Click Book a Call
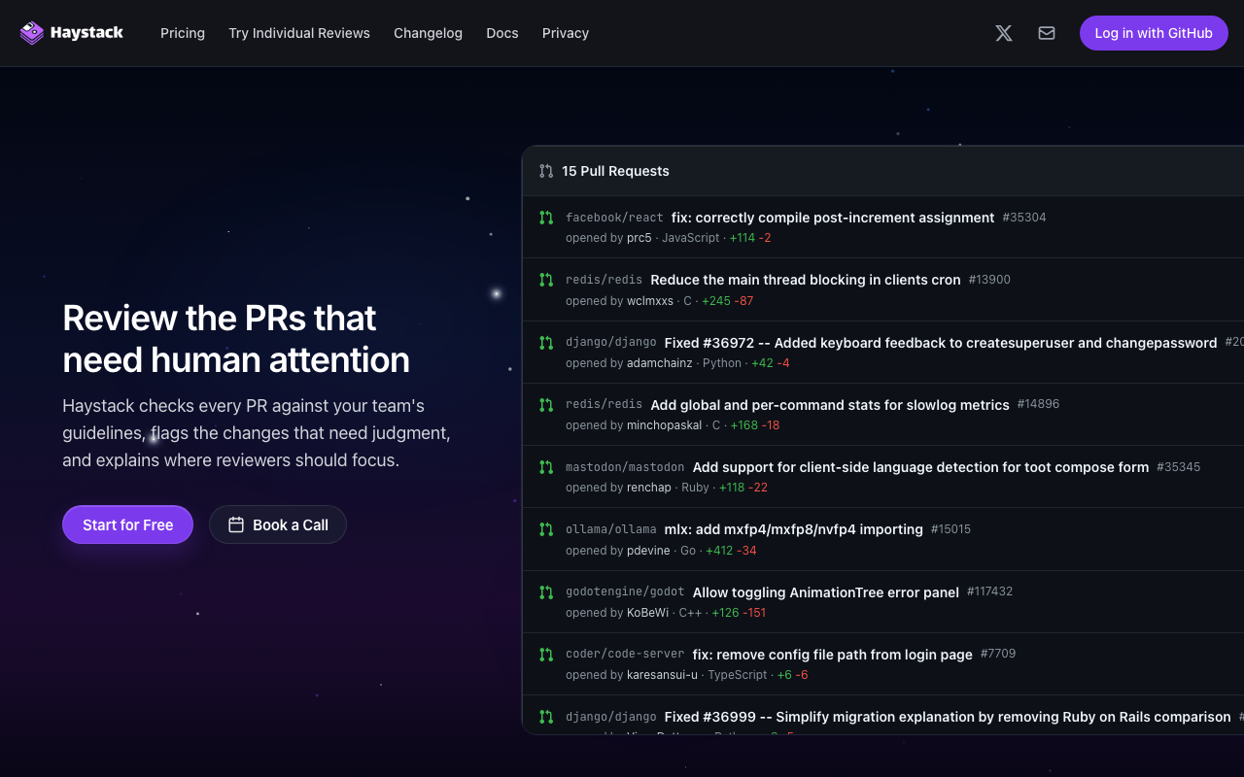Viewport: 1244px width, 777px height. [278, 524]
